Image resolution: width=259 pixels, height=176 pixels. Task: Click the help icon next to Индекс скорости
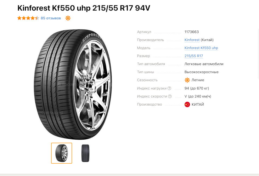click(170, 96)
